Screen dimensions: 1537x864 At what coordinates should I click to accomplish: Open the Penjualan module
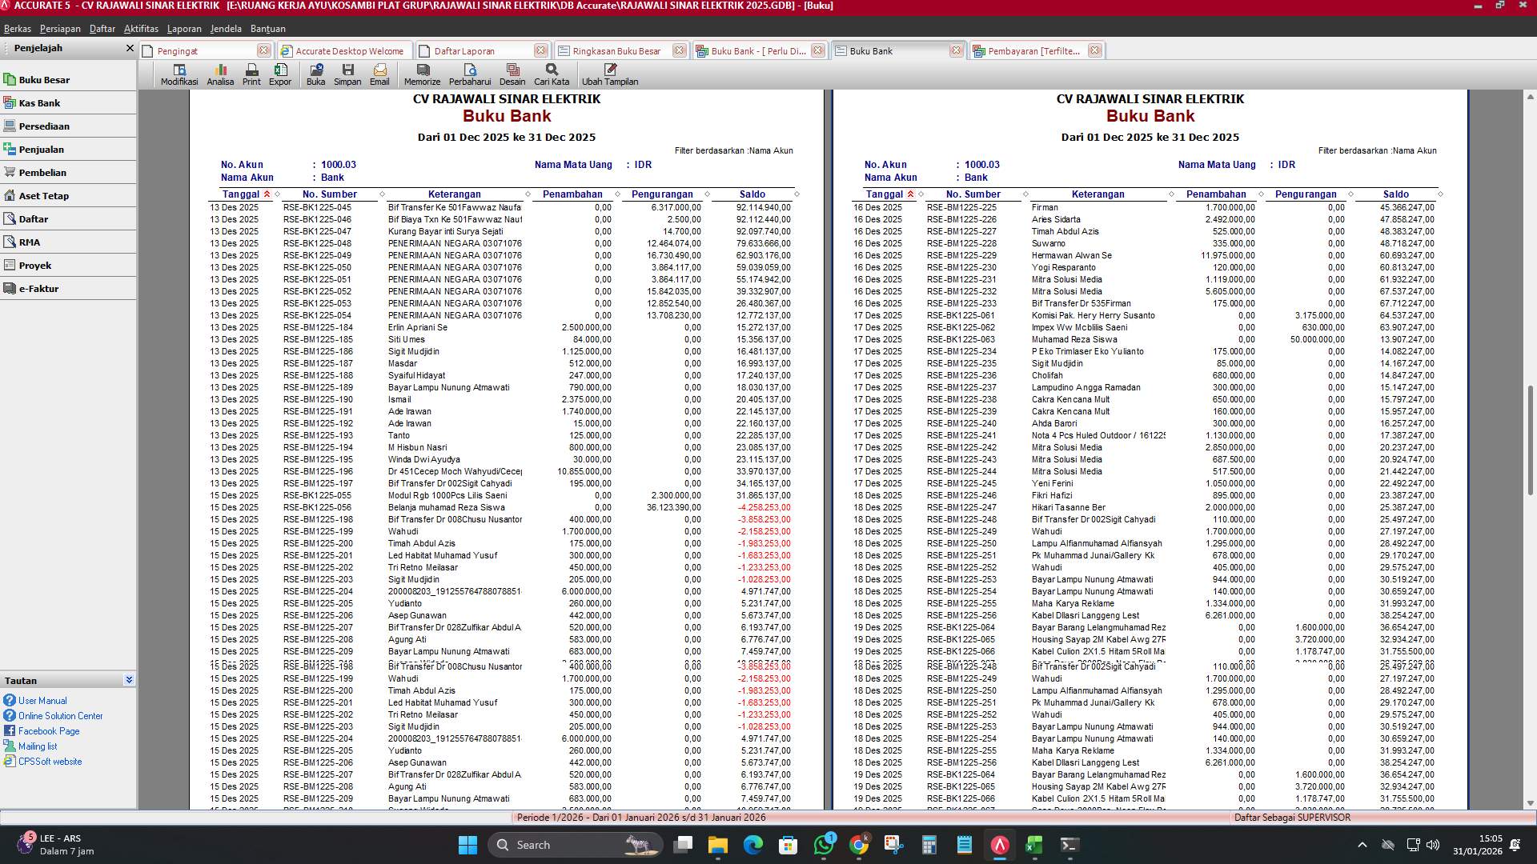coord(38,149)
